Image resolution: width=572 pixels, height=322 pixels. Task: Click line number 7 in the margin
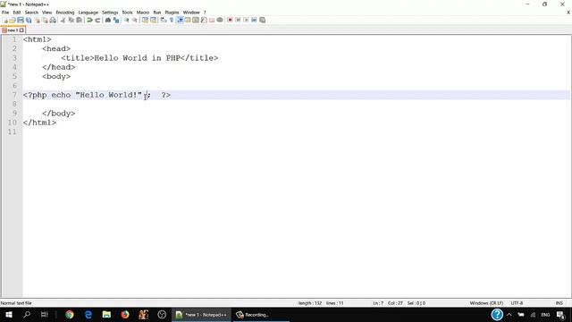(14, 95)
